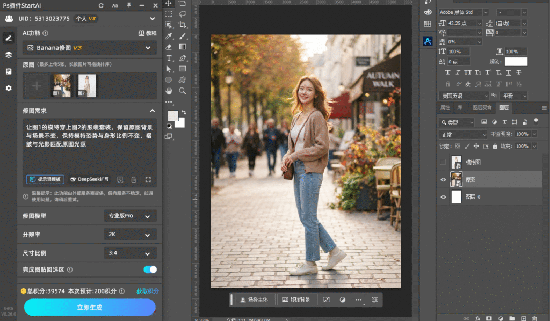Select the Gradient tool

pyautogui.click(x=183, y=47)
